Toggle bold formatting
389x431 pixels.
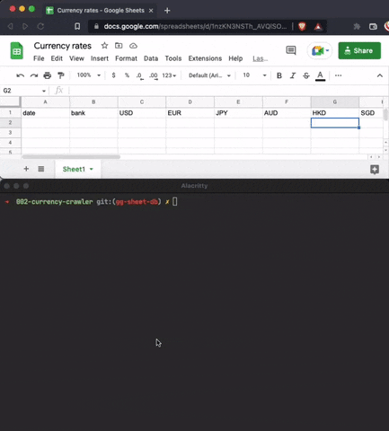279,75
